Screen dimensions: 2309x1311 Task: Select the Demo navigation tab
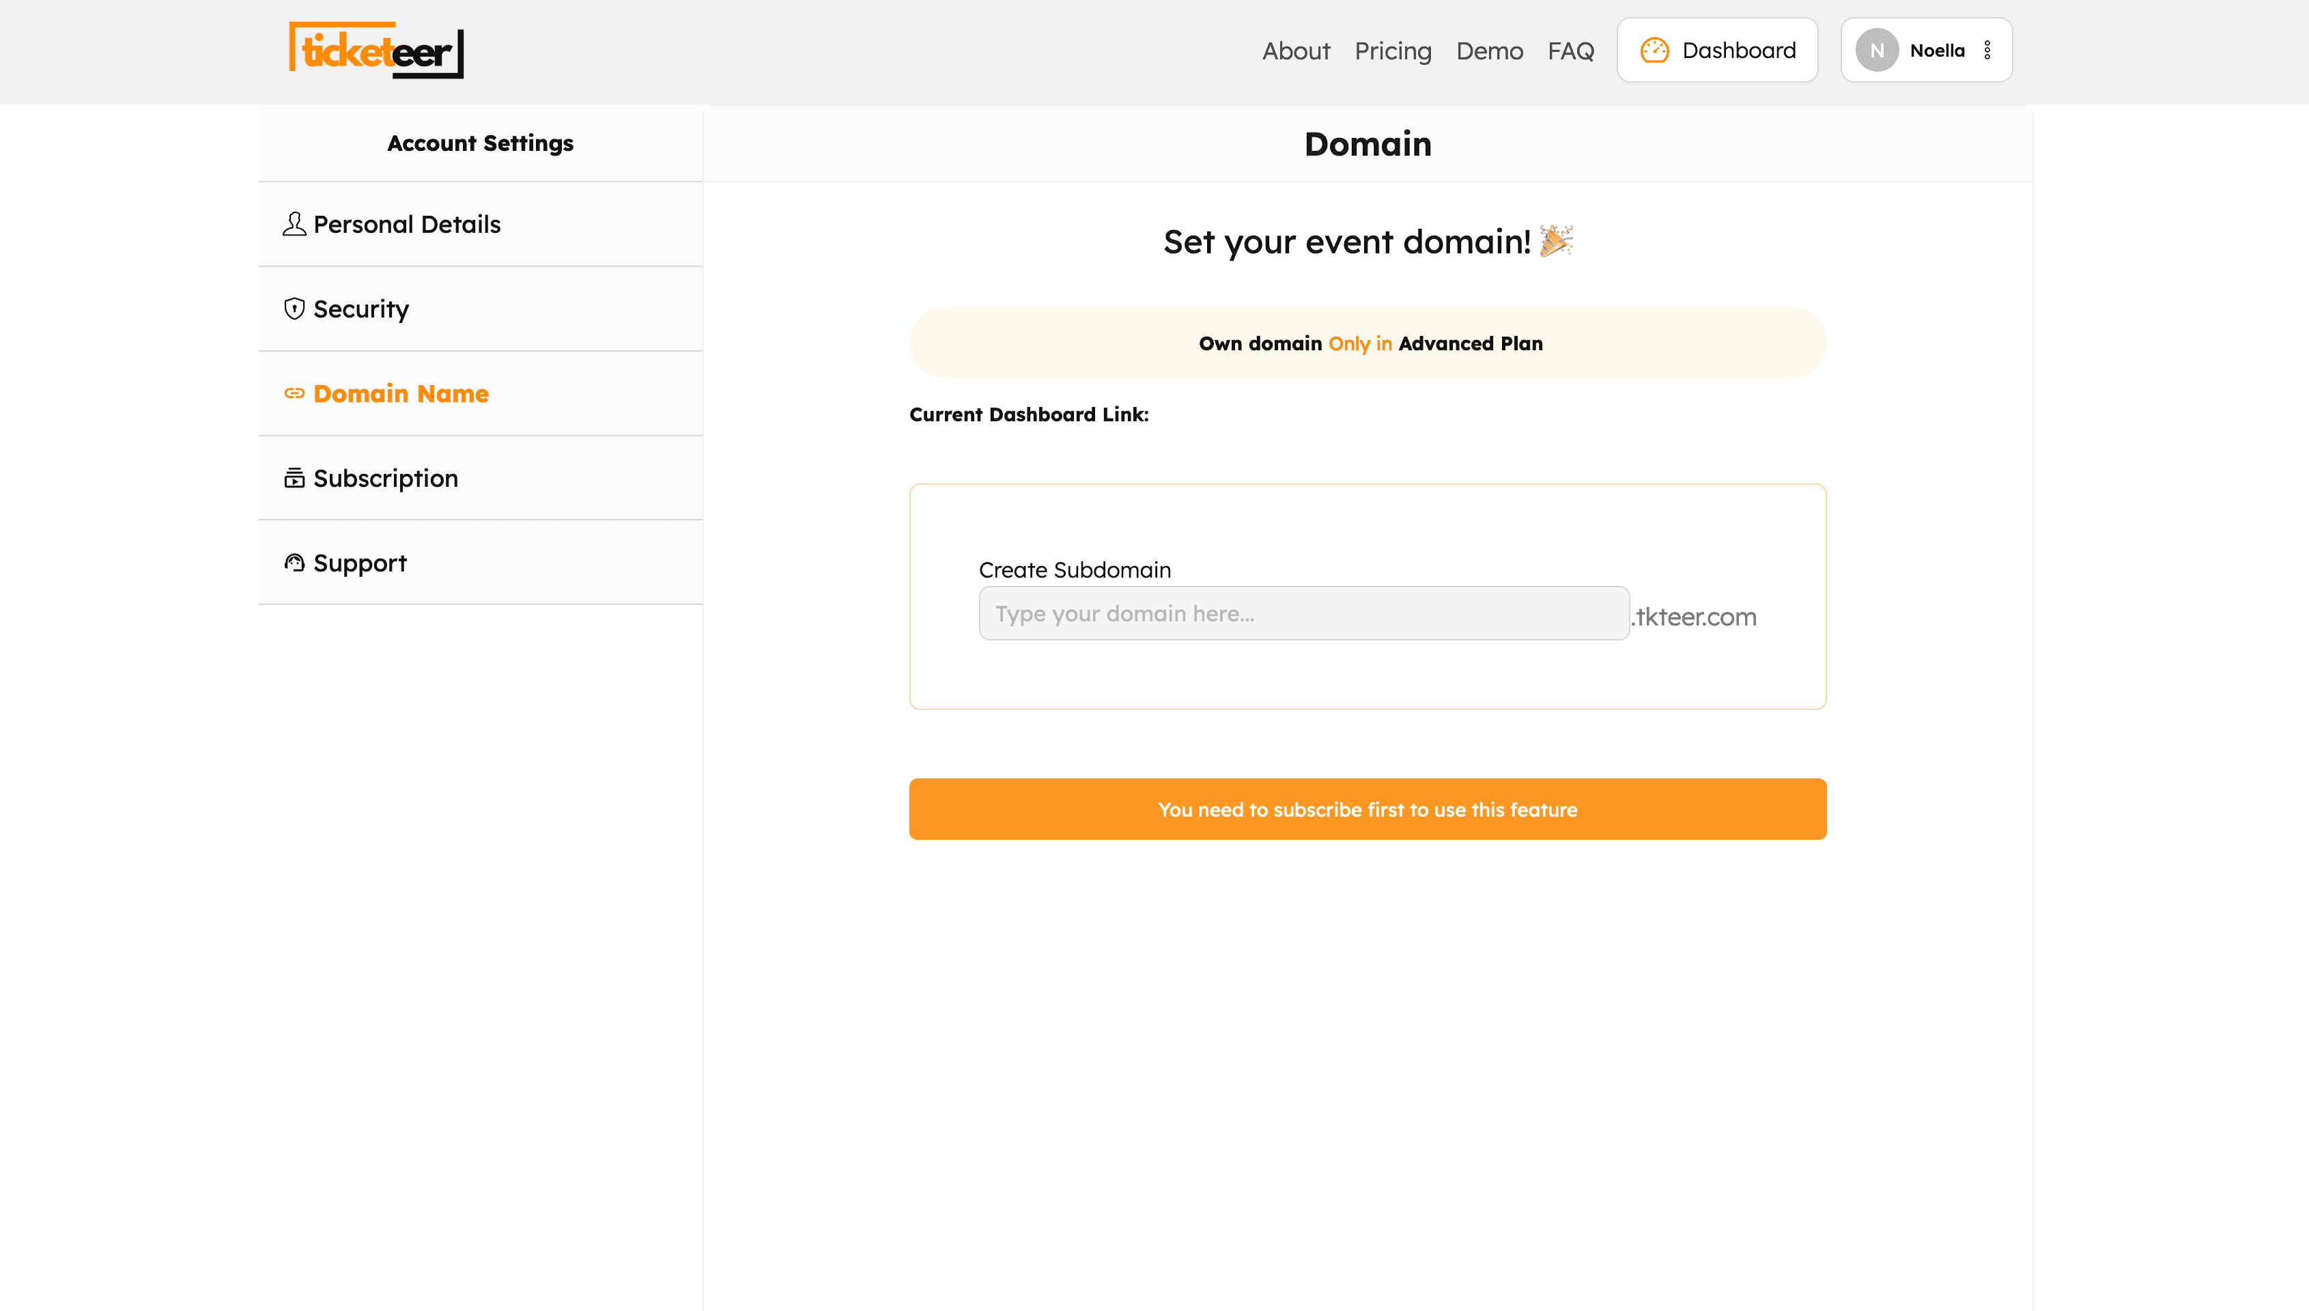(1489, 49)
